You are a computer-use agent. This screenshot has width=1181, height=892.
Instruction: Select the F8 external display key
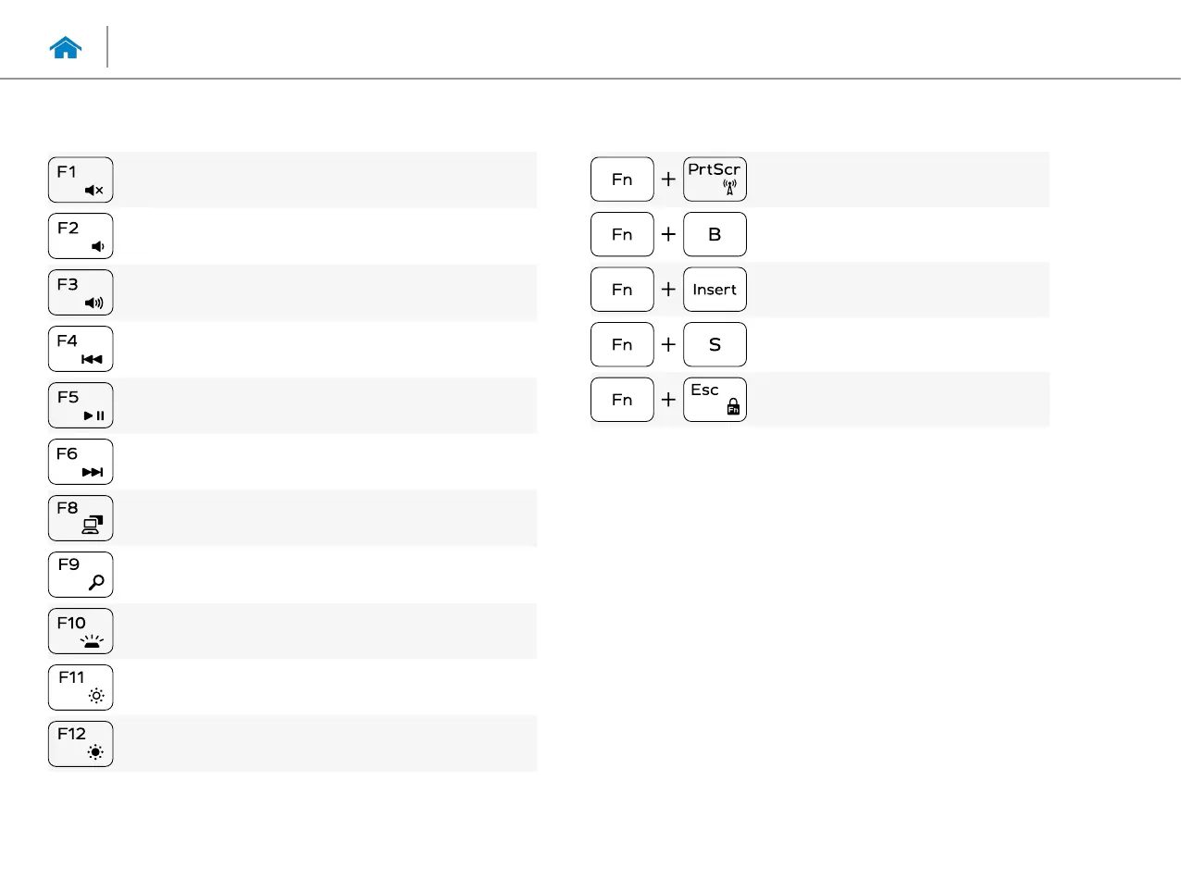(x=81, y=518)
